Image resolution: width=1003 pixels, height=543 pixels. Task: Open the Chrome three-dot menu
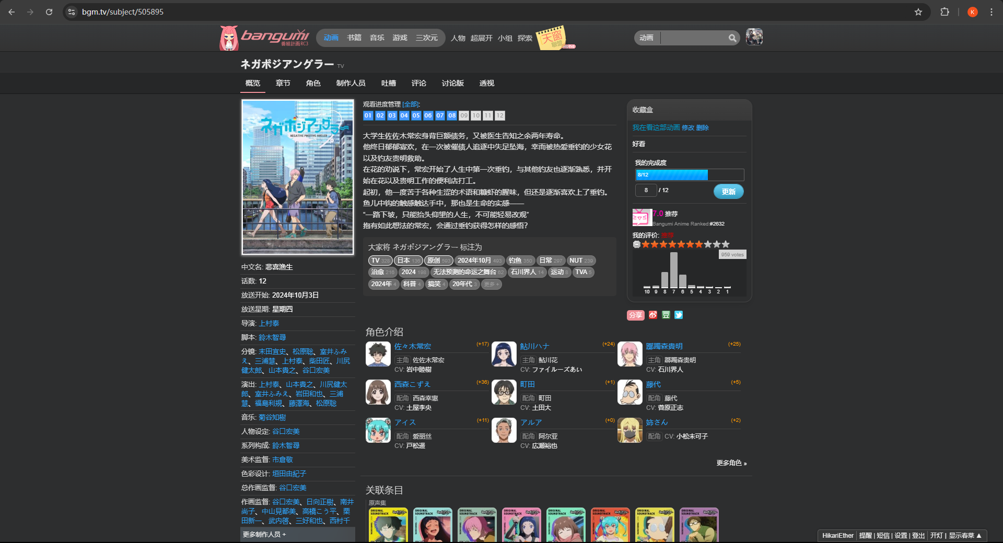pyautogui.click(x=992, y=11)
